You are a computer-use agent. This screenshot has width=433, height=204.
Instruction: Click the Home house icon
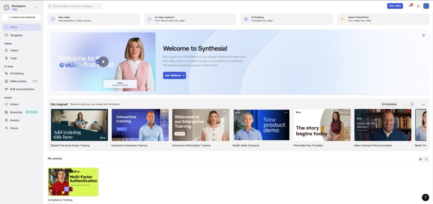tap(6, 27)
